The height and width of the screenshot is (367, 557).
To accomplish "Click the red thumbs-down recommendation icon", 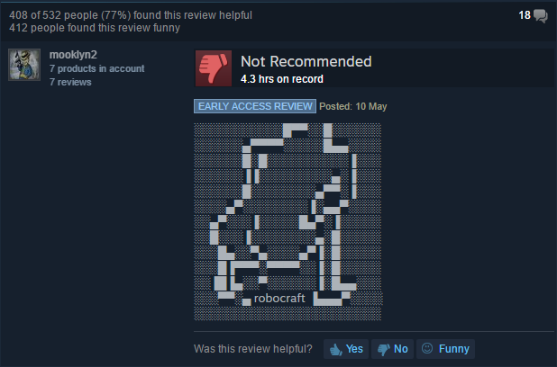I will [214, 68].
